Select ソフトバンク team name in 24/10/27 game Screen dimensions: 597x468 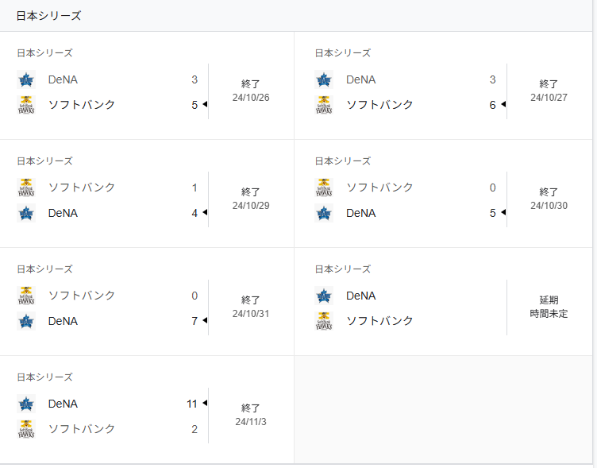coord(379,105)
